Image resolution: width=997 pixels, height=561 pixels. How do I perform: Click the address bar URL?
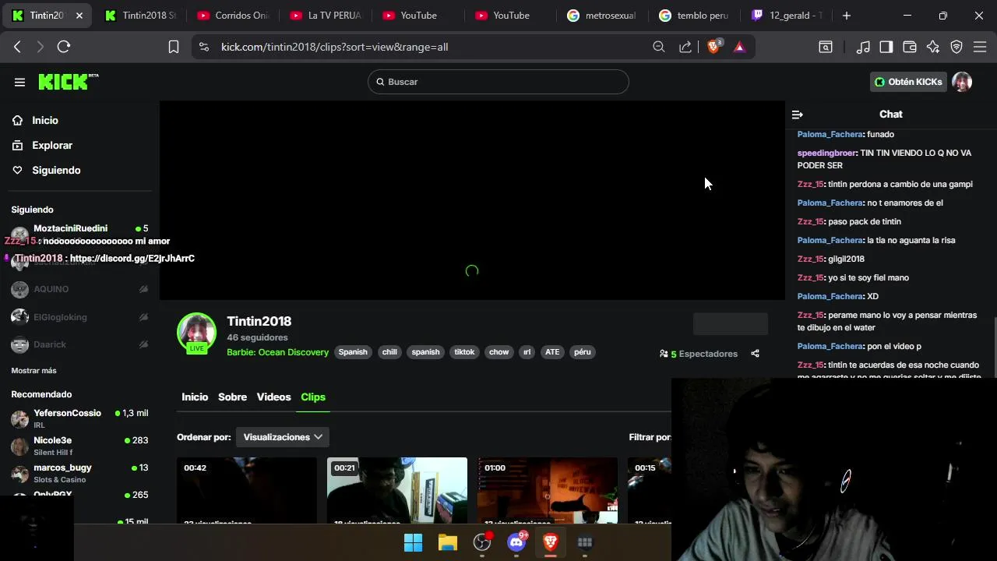pos(334,47)
